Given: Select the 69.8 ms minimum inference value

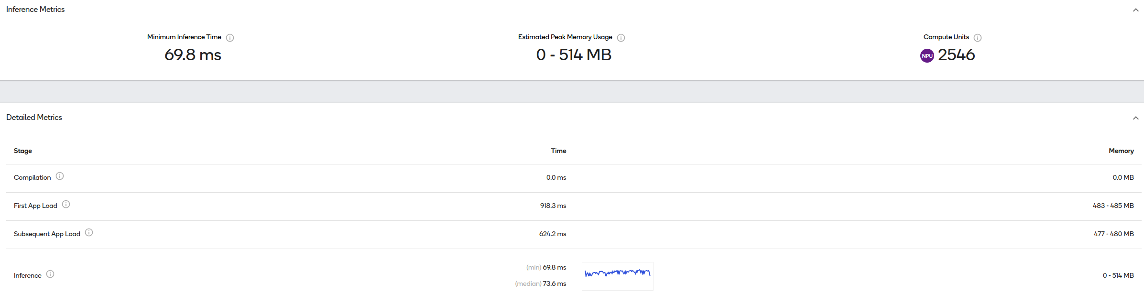Looking at the screenshot, I should [x=193, y=55].
